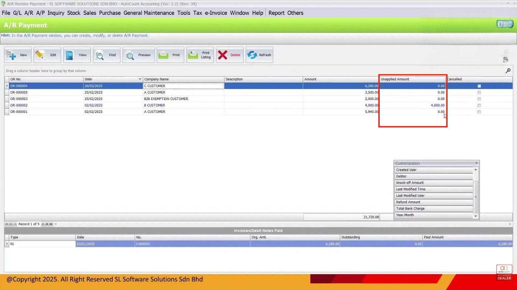This screenshot has height=290, width=517.
Task: Select the OR-000005 row
Action: 258,92
